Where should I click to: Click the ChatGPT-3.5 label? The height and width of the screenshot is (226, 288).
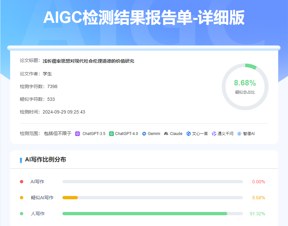pyautogui.click(x=94, y=134)
